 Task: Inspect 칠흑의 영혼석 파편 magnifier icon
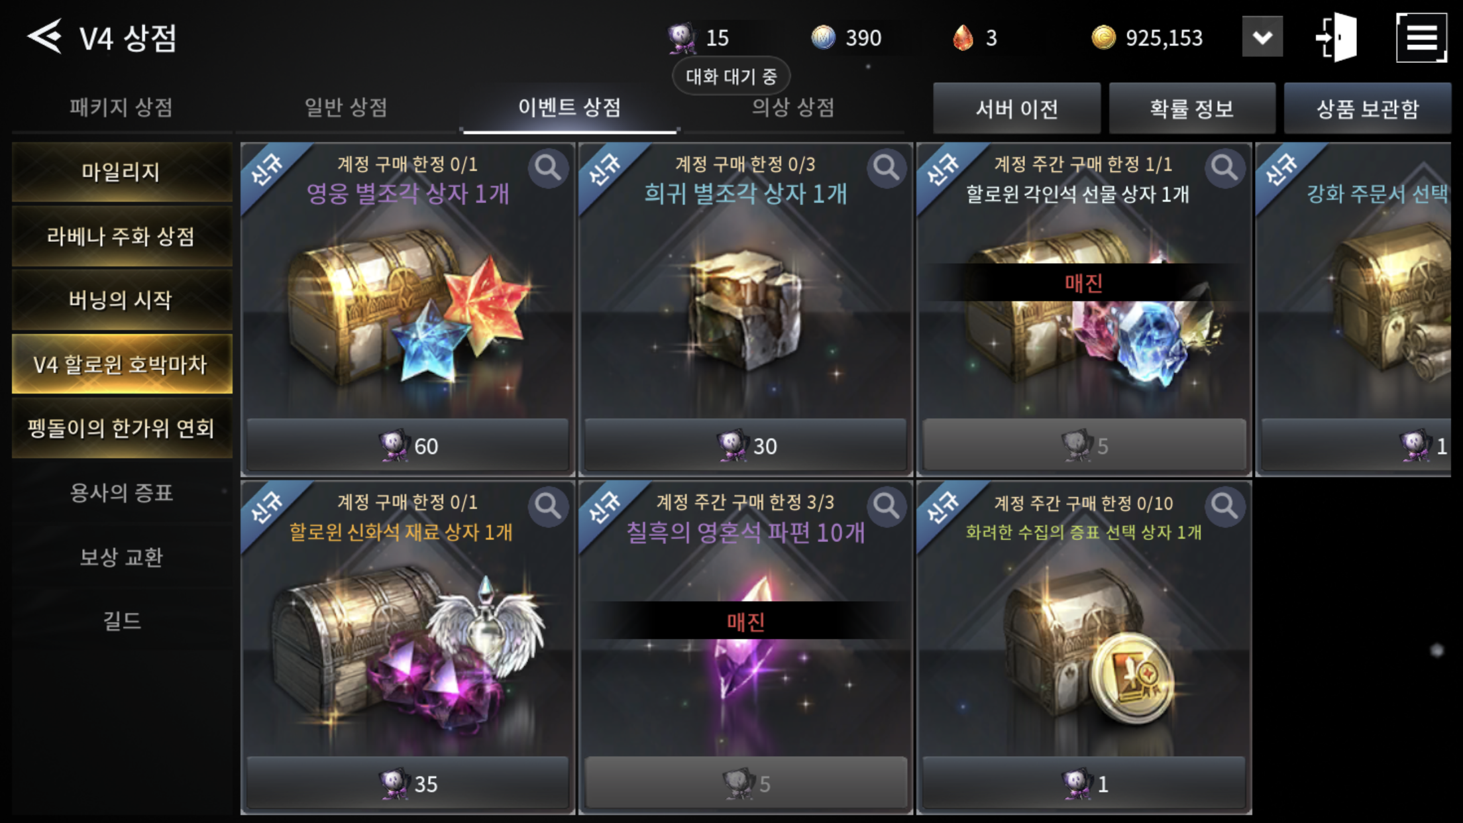[886, 506]
